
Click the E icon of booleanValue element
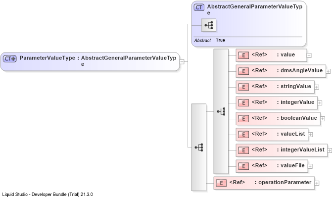(x=243, y=119)
